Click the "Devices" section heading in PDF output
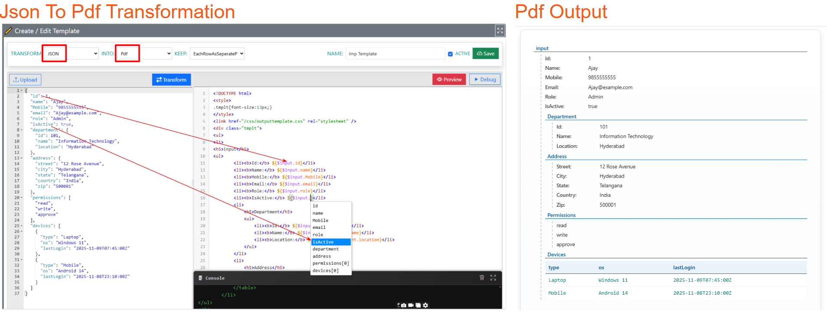827x332 pixels. pos(557,254)
